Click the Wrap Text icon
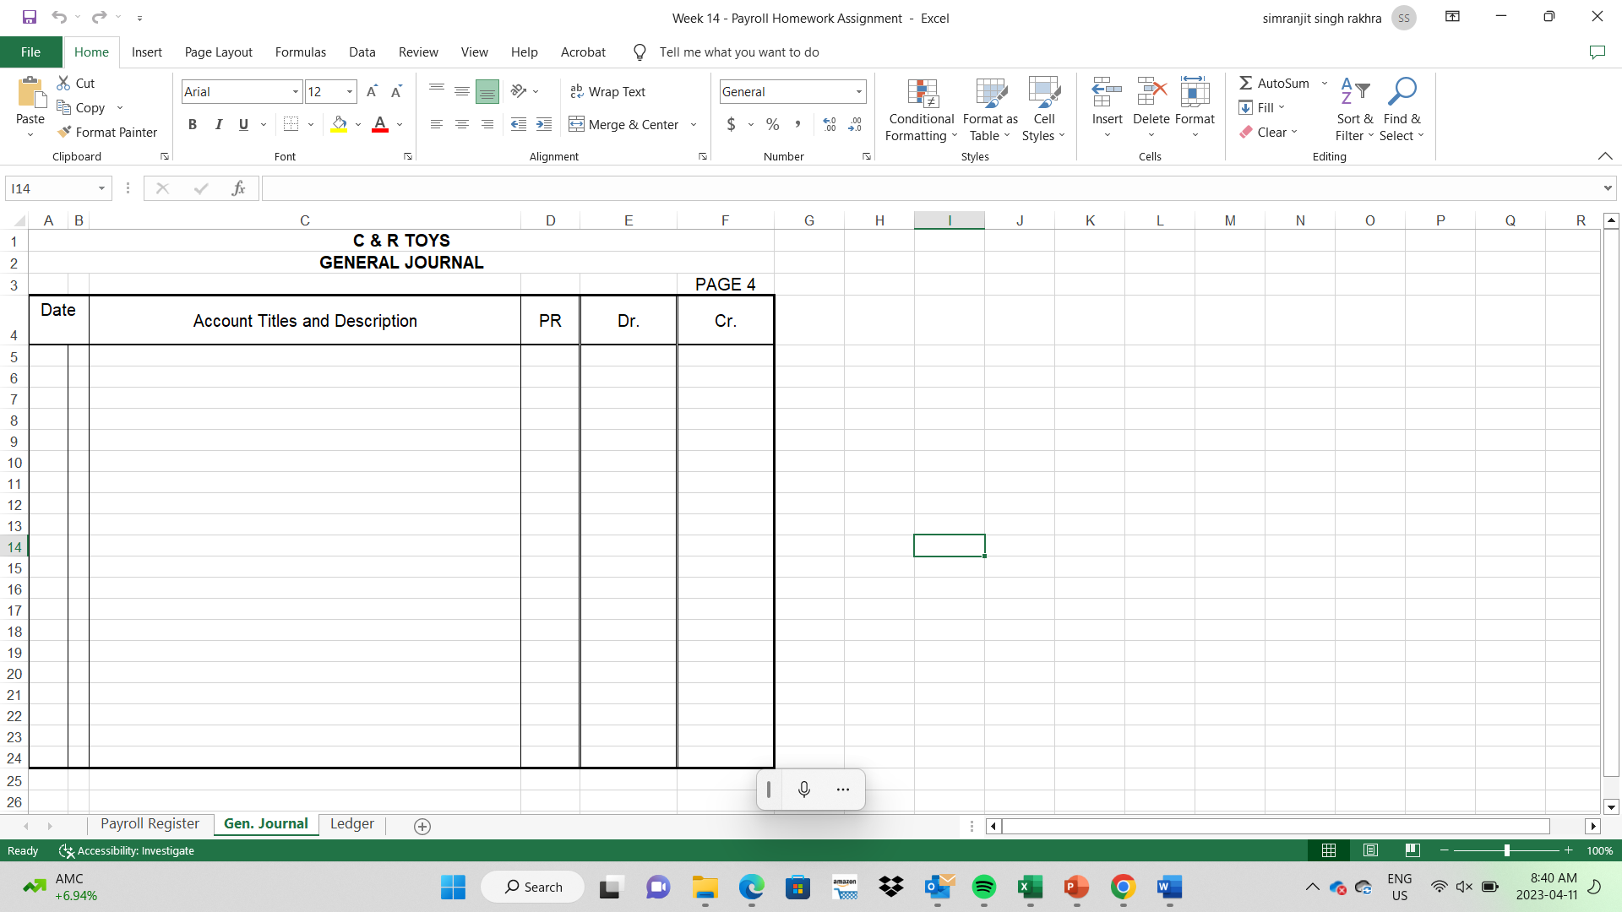 coord(578,91)
